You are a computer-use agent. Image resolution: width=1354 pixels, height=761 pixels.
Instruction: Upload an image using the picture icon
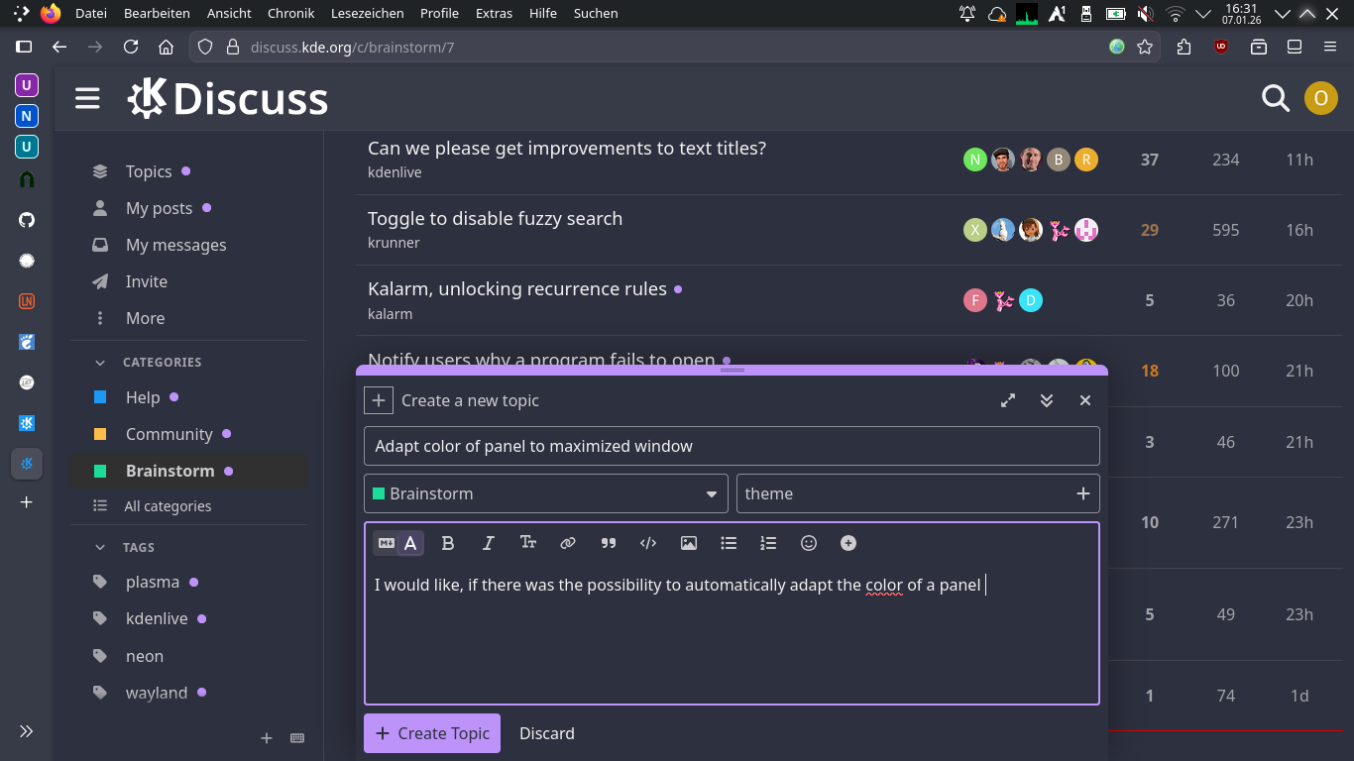pyautogui.click(x=689, y=543)
